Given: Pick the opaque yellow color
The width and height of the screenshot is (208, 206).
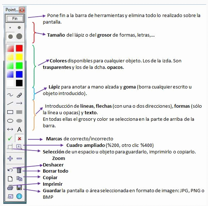Looking at the screenshot, I should pos(19,57).
